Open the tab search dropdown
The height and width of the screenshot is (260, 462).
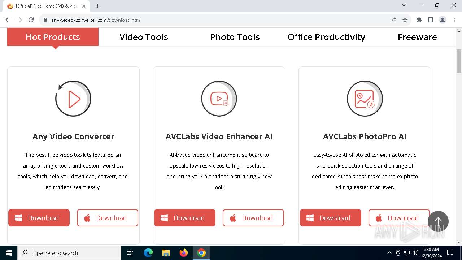(404, 5)
